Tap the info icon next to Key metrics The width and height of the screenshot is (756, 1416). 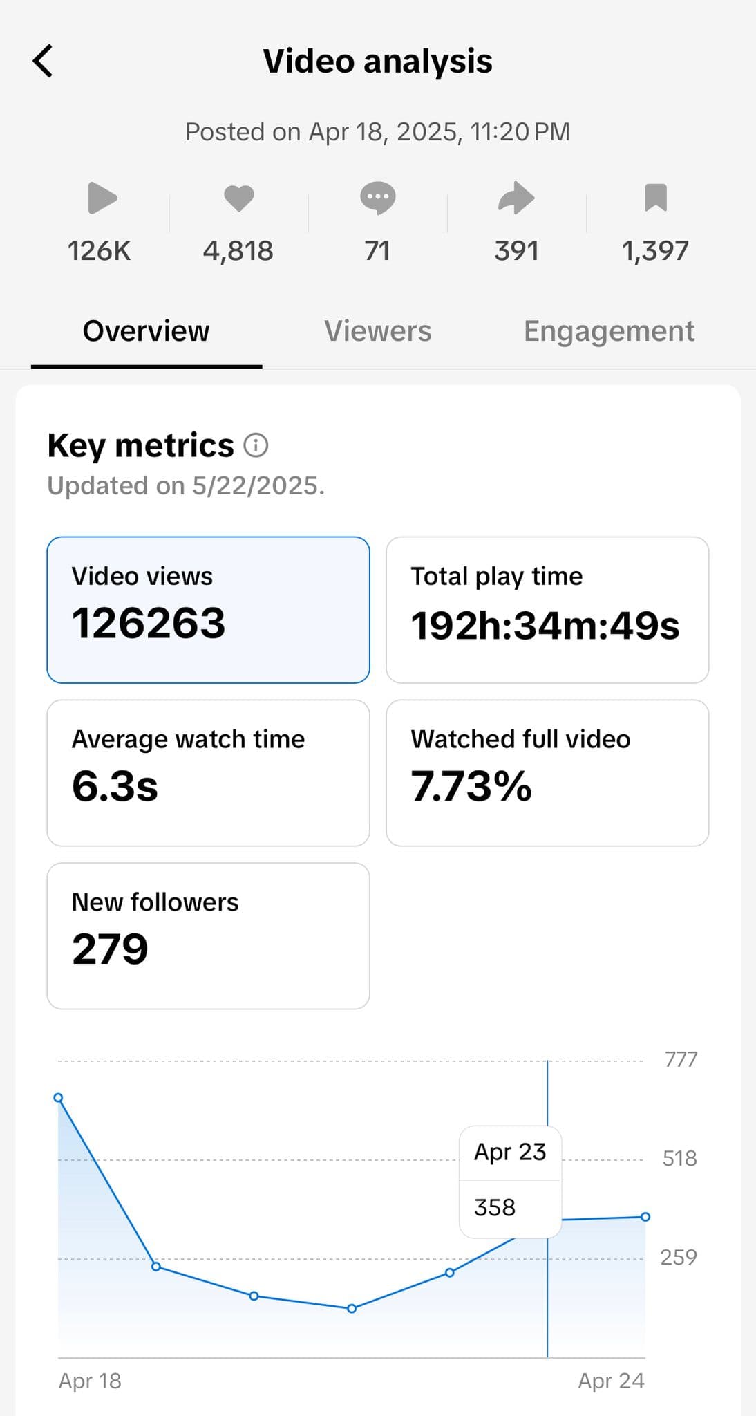point(256,445)
